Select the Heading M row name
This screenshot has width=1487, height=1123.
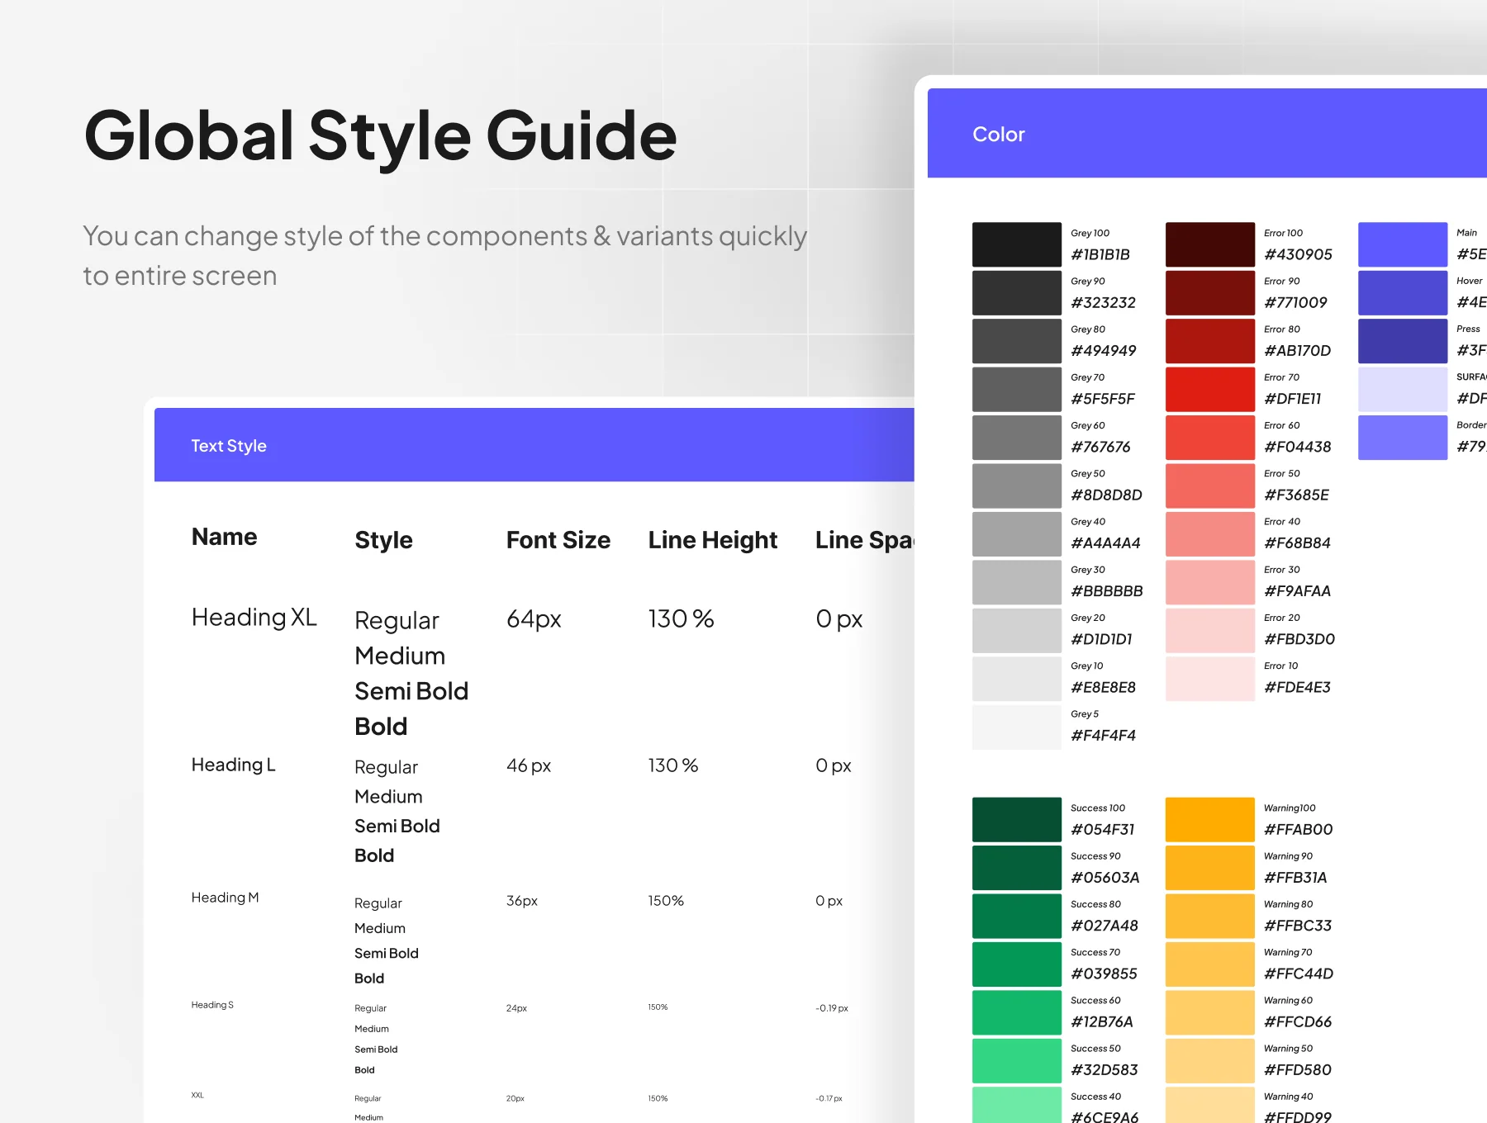(x=225, y=898)
